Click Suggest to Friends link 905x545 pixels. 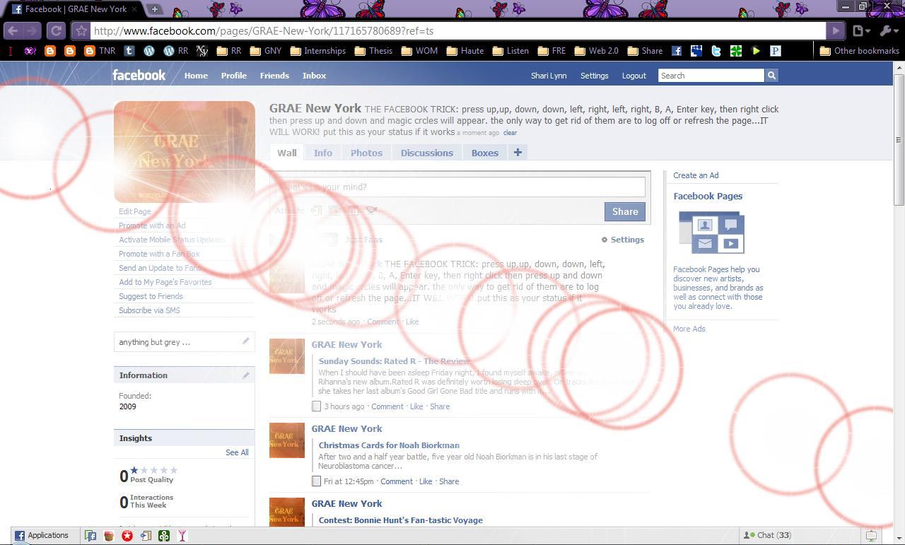(151, 296)
